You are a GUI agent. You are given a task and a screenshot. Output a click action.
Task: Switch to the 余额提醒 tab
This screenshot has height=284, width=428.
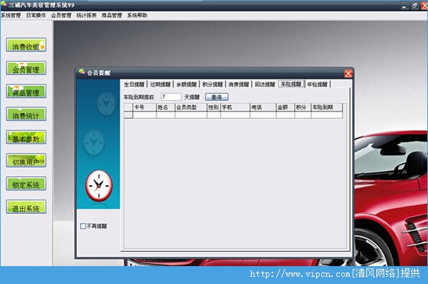[x=186, y=84]
